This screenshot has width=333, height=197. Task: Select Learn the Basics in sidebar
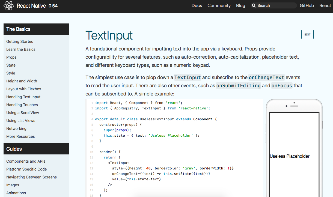[21, 49]
